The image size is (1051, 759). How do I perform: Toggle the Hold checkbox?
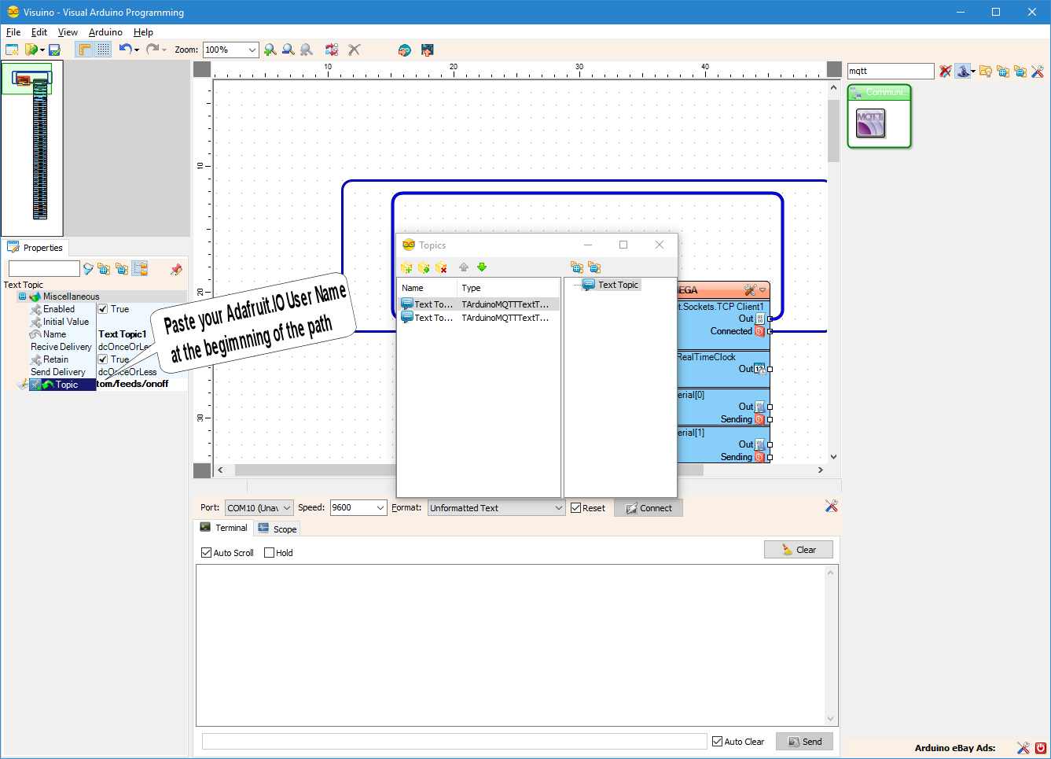269,553
